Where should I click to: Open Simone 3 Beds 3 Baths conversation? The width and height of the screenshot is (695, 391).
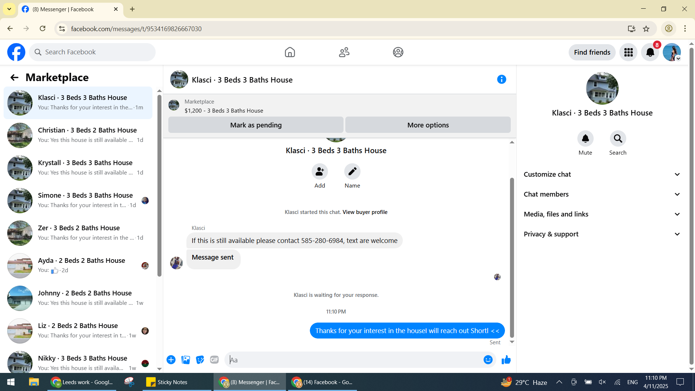(78, 201)
